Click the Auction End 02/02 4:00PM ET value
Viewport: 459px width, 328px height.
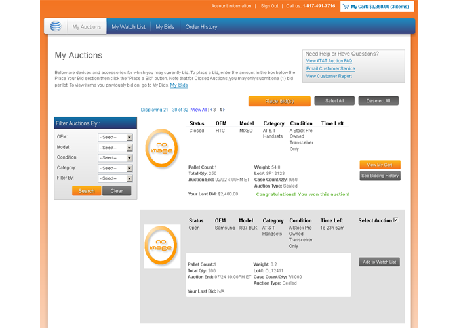point(232,180)
